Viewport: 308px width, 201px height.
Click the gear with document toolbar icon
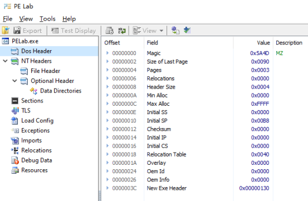175,31
